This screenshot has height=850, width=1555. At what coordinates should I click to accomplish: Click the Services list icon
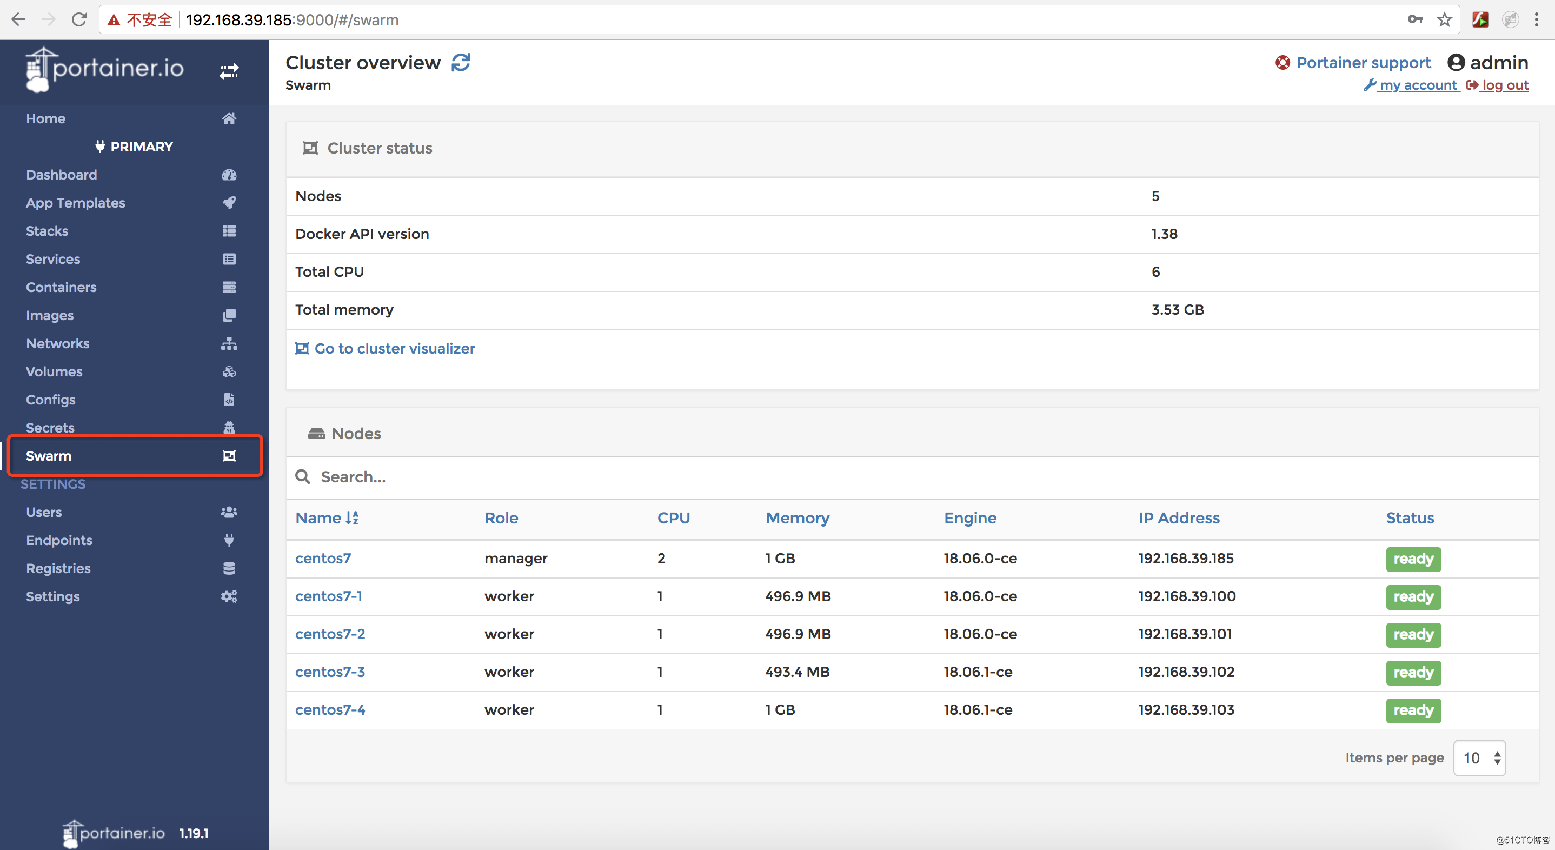(229, 259)
